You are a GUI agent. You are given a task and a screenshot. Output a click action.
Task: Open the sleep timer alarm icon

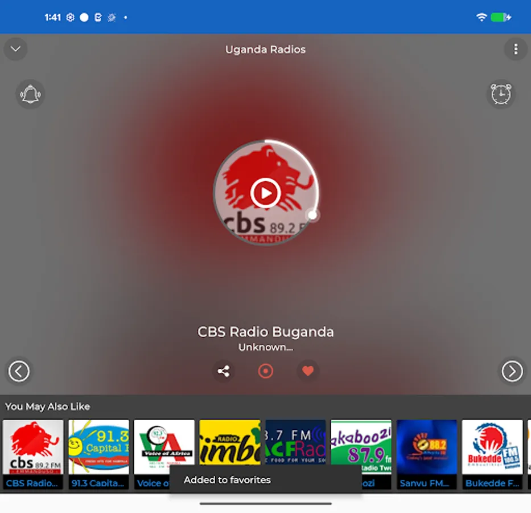click(x=501, y=94)
